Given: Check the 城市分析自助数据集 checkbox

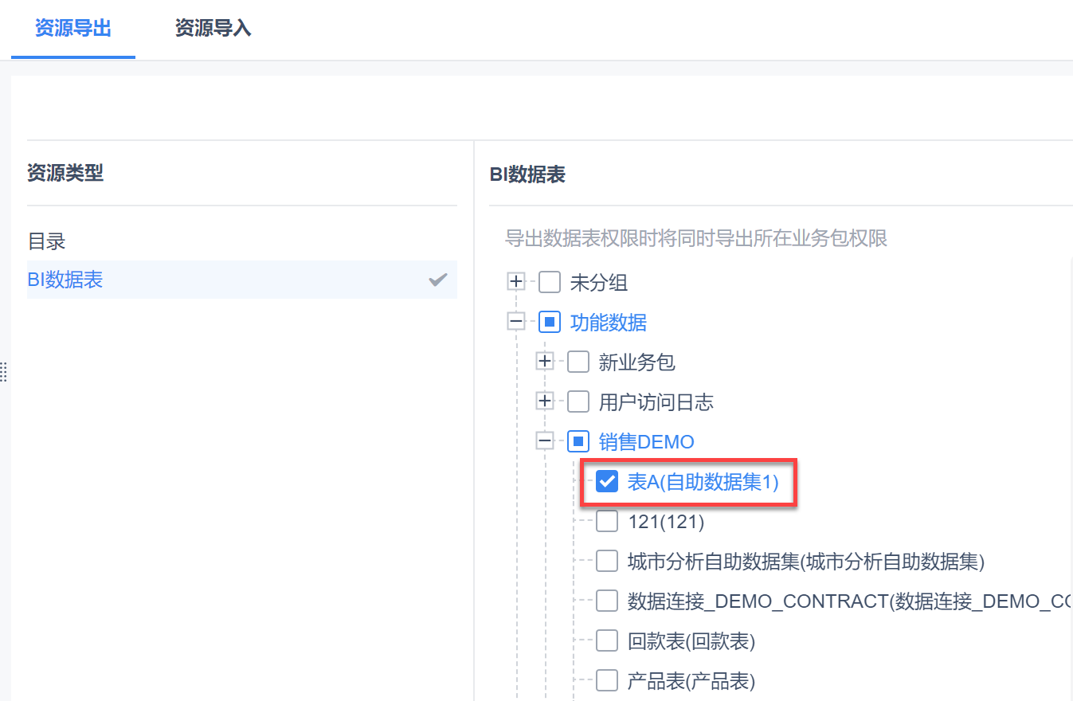Looking at the screenshot, I should click(x=607, y=561).
